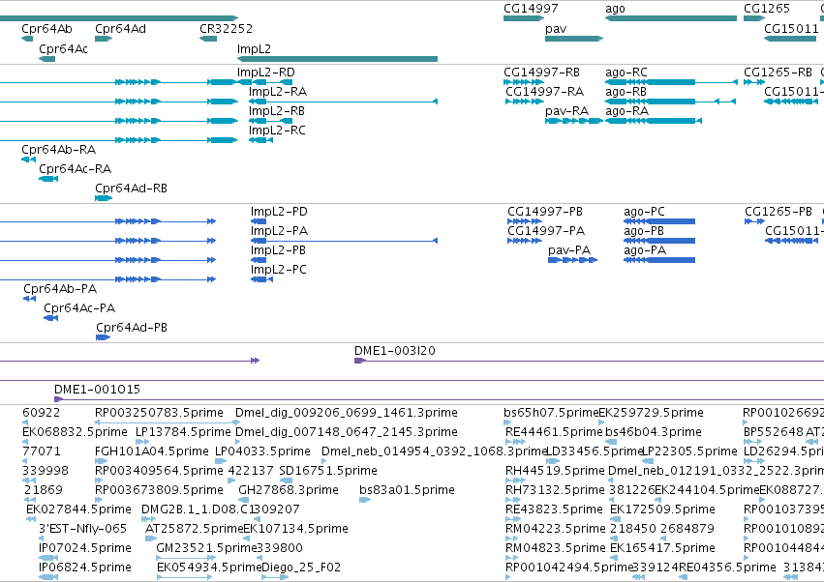Select EST LP13784.5prime label
The image size is (824, 582).
183,432
